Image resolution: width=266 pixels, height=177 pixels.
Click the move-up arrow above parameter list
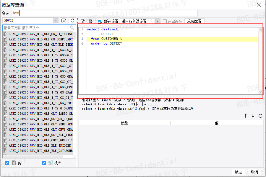[x=246, y=116]
